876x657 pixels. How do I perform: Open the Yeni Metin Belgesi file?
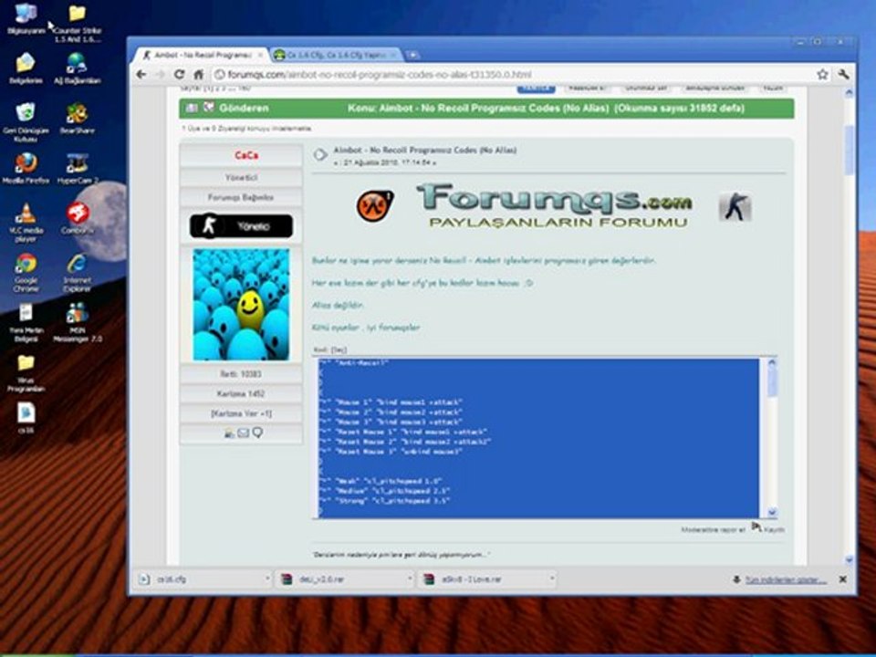pyautogui.click(x=26, y=322)
